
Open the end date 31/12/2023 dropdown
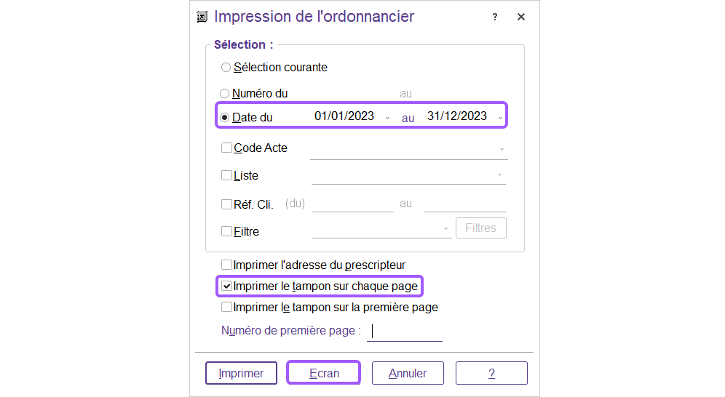coord(500,118)
